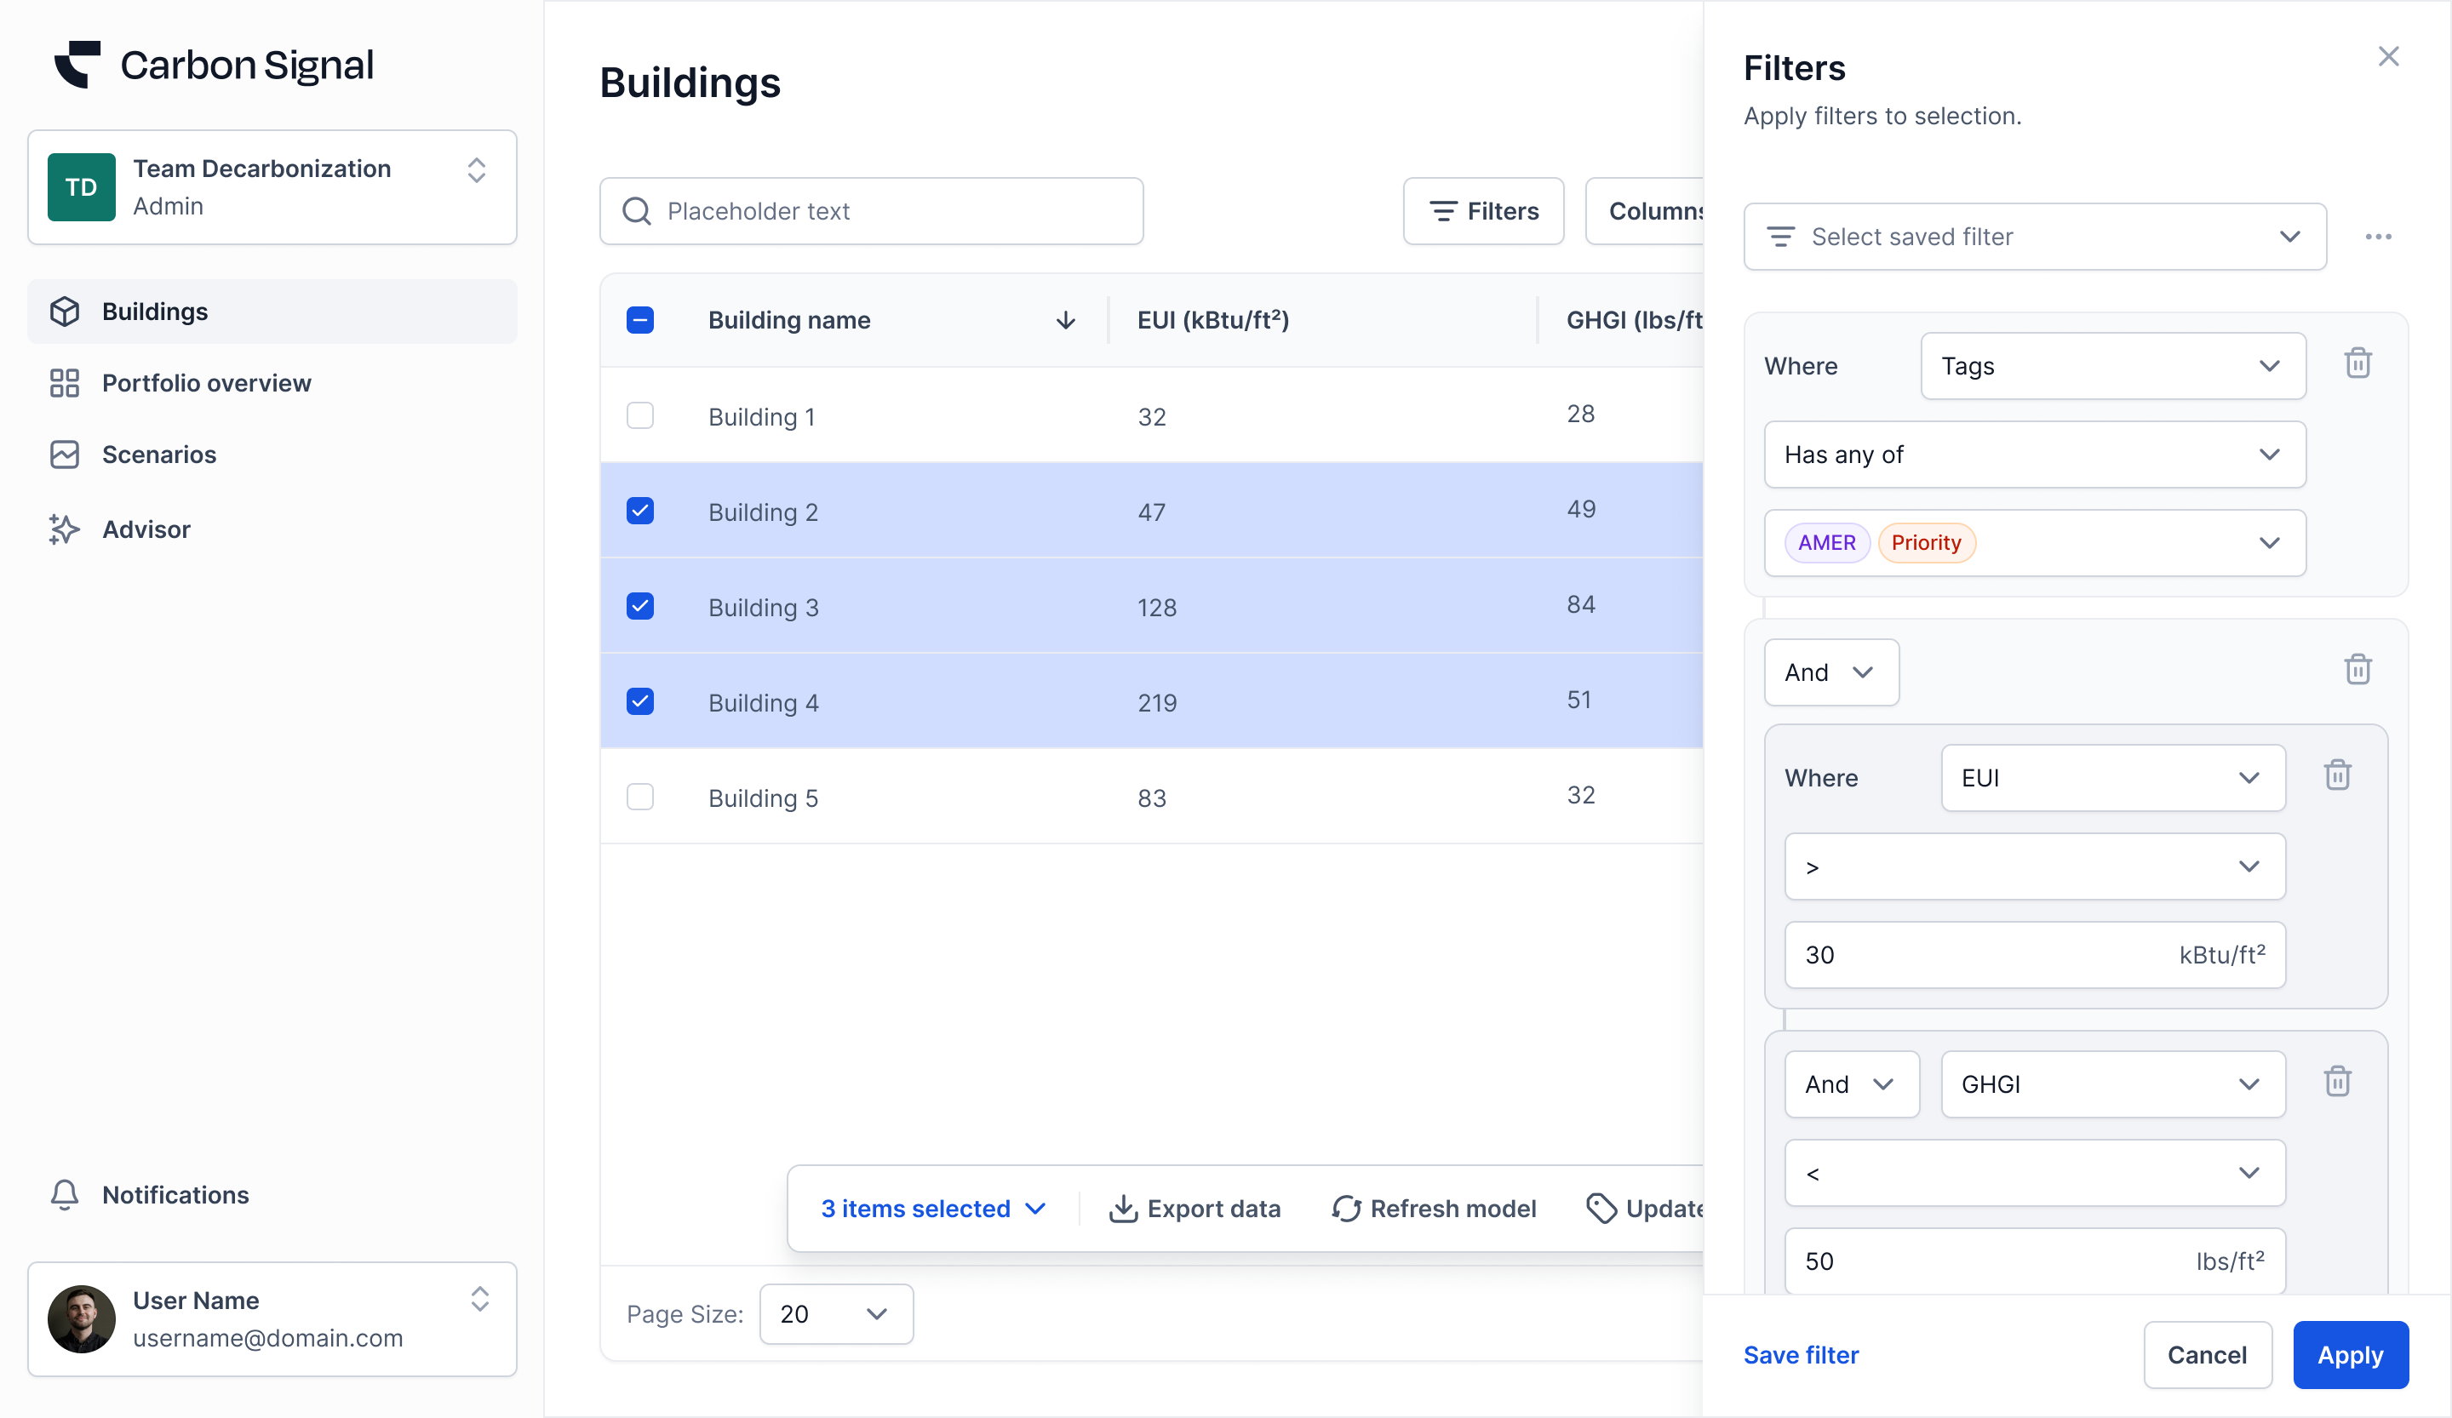The width and height of the screenshot is (2452, 1418).
Task: Click the Export data download icon
Action: (1123, 1208)
